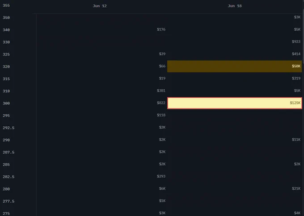The image size is (304, 216).
Task: Click the $176 cell in Jun 12 column
Action: [x=161, y=29]
